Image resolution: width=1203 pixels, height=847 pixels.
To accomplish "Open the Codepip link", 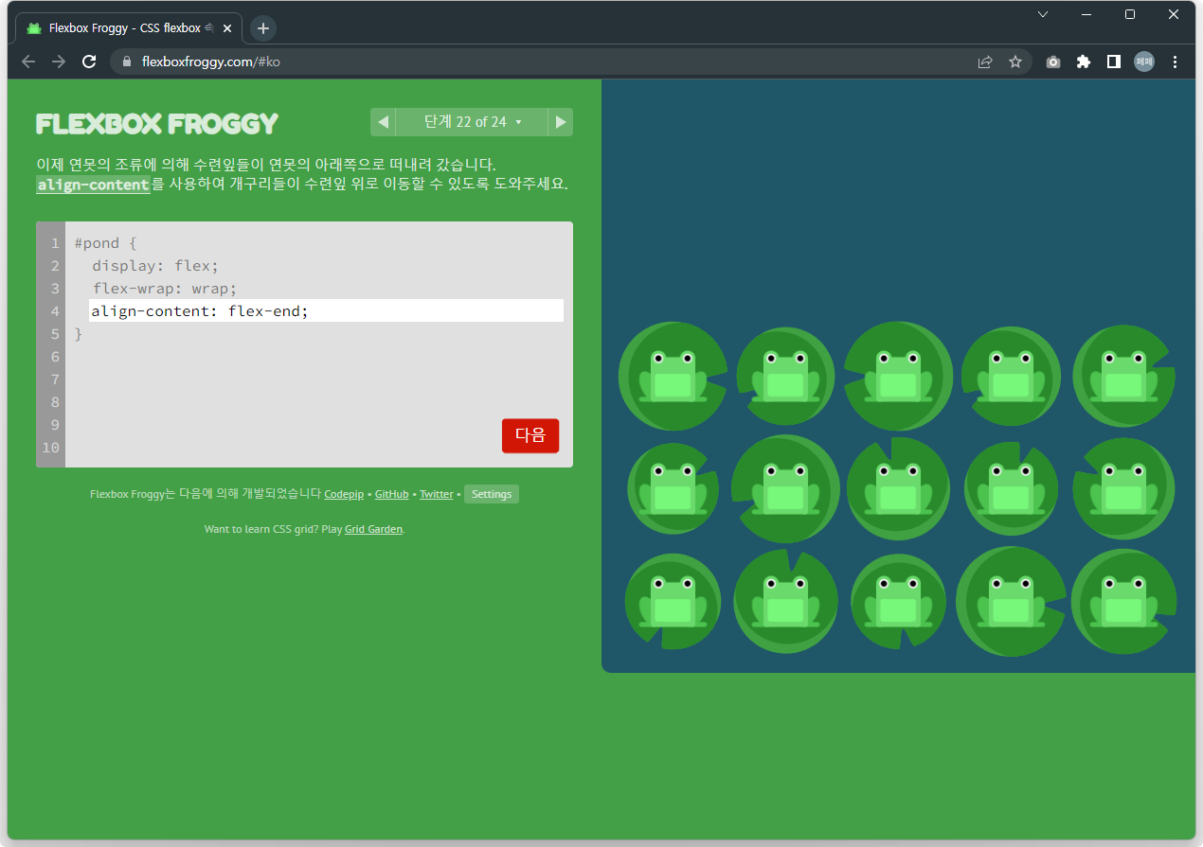I will (x=344, y=494).
